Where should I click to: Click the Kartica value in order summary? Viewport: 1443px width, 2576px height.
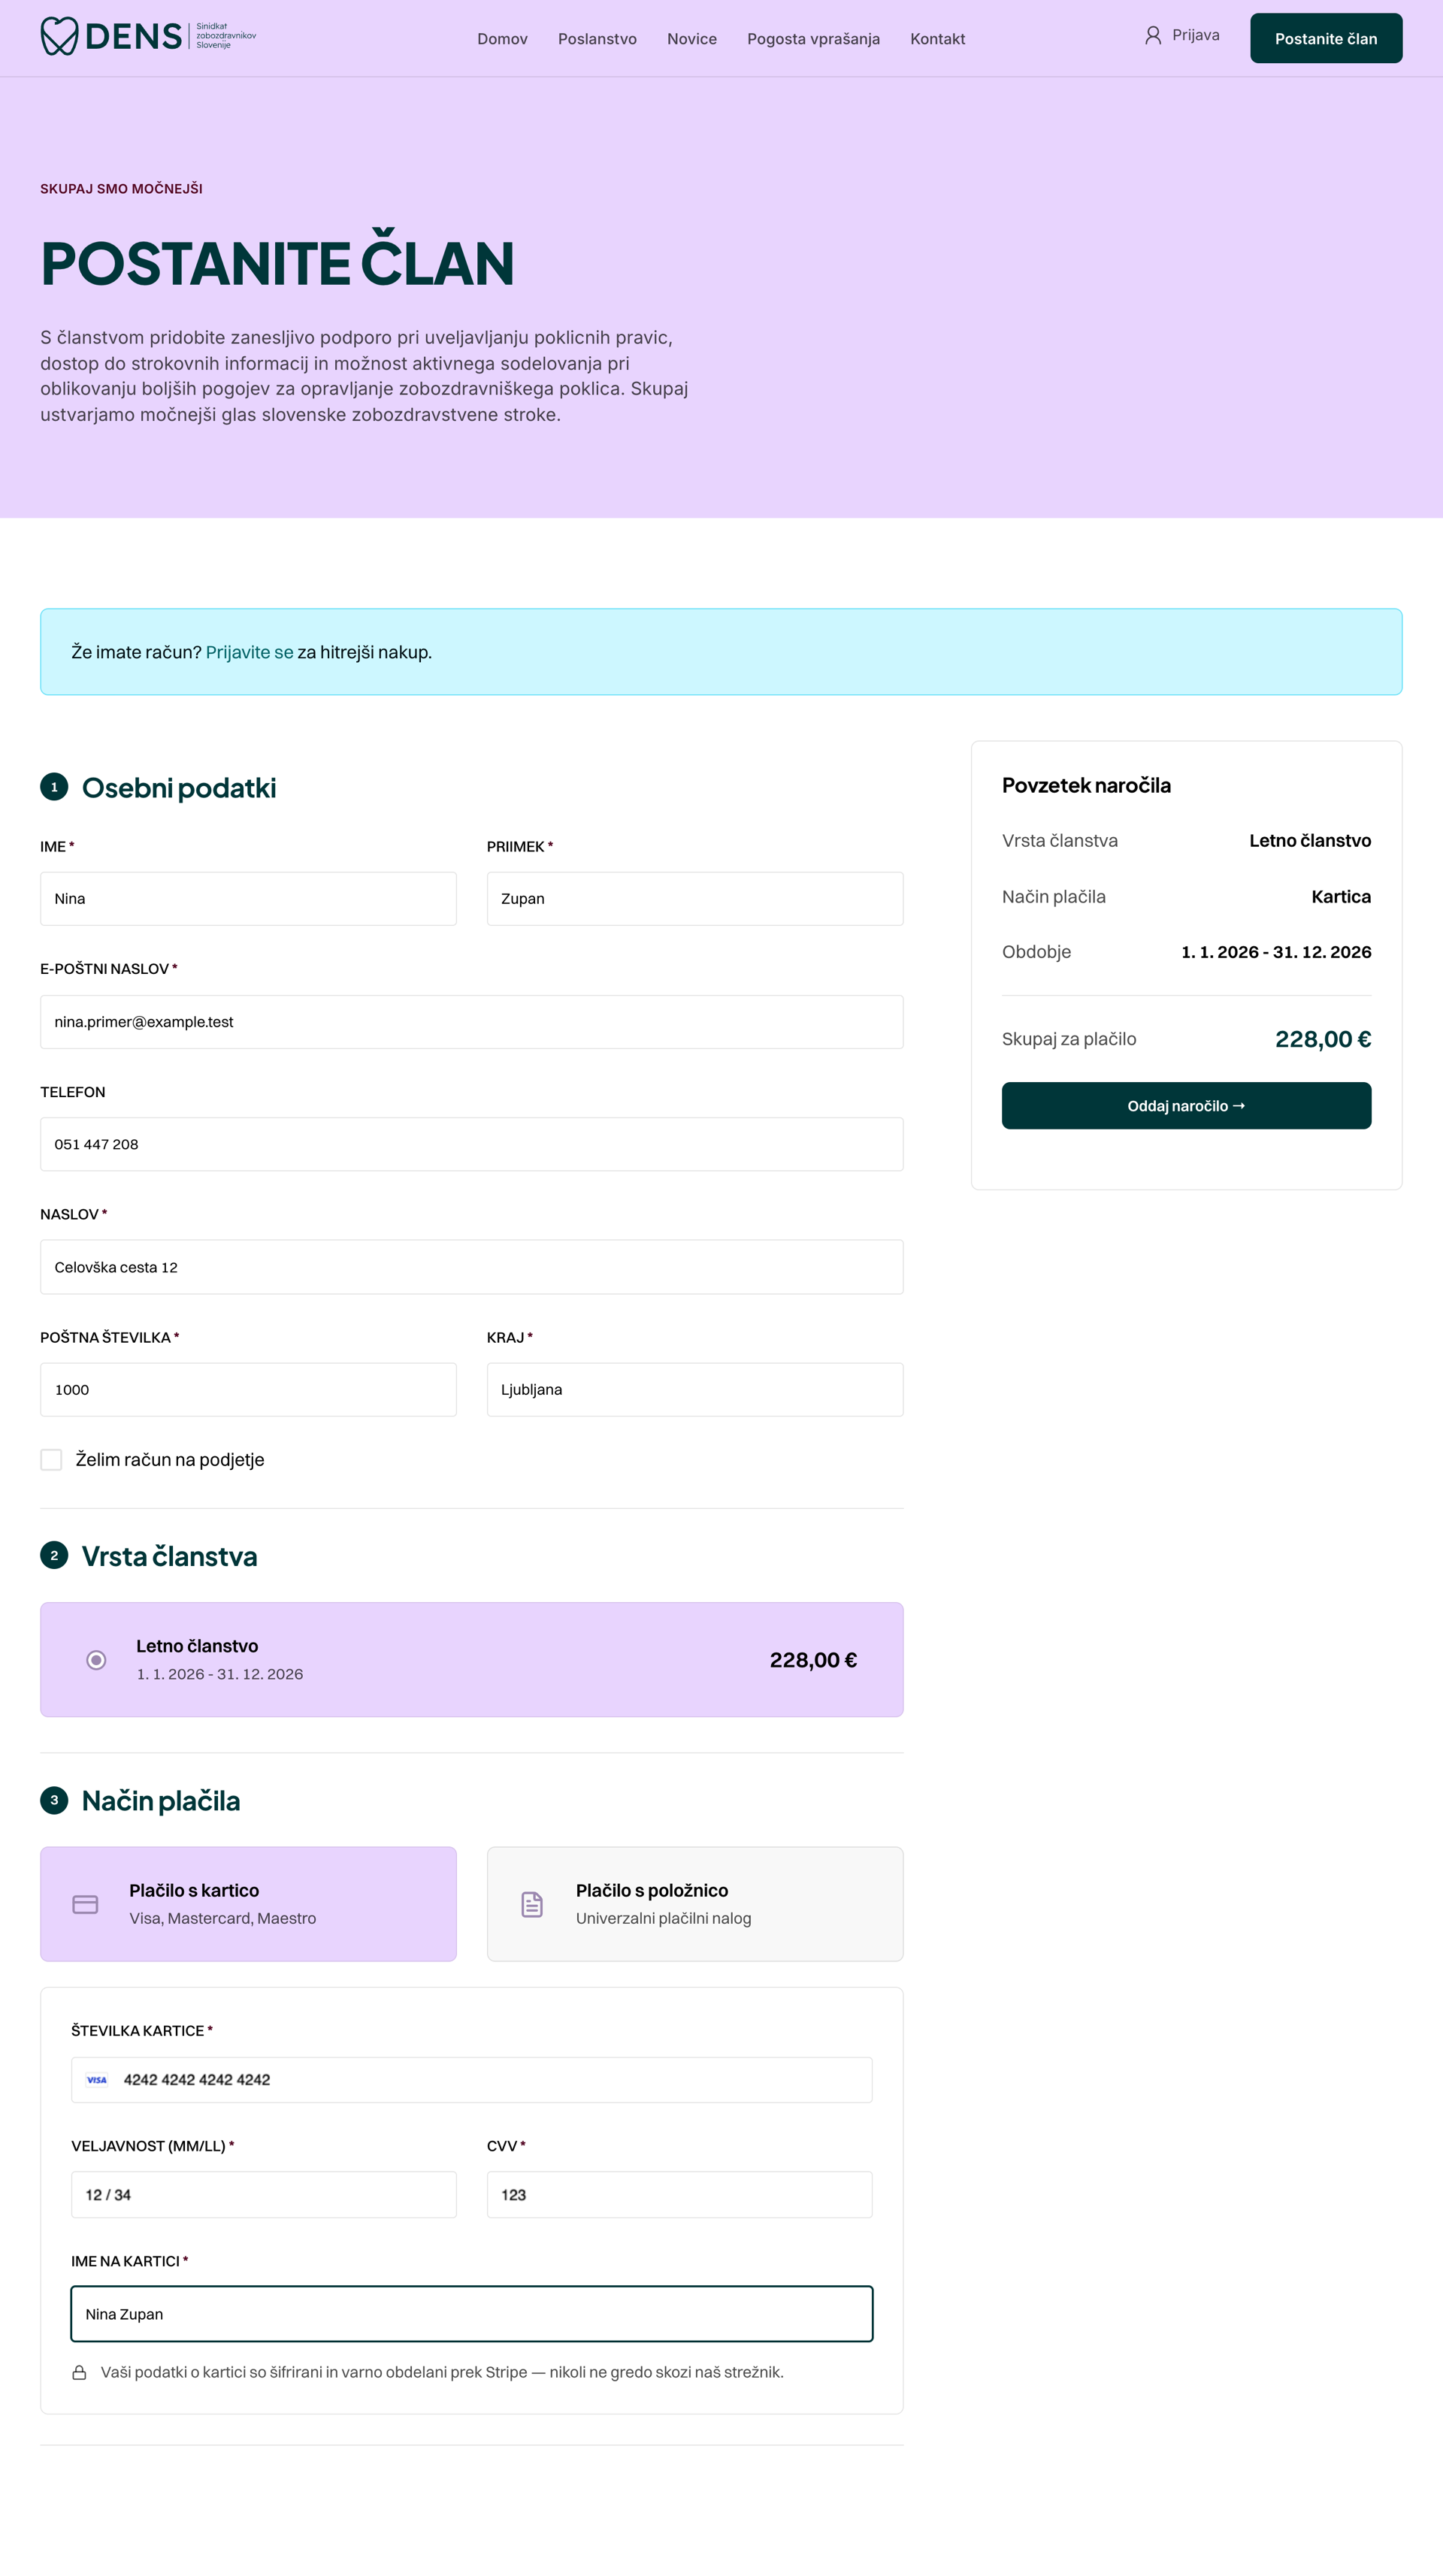point(1341,897)
